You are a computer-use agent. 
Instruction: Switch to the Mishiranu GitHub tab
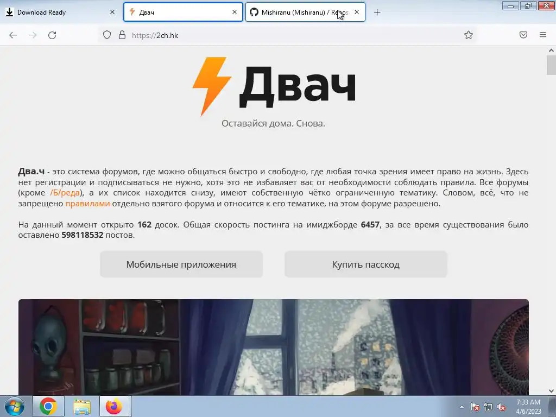pyautogui.click(x=305, y=12)
